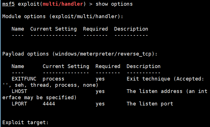This screenshot has width=210, height=127.
Task: Click the 'yes' Required value for EXITFUNC
Action: [x=100, y=79]
